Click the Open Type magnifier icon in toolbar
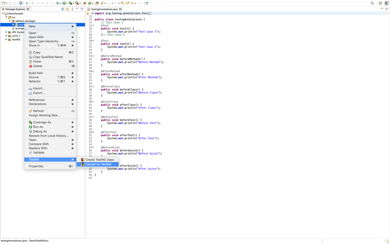The height and width of the screenshot is (244, 390). 27,3
